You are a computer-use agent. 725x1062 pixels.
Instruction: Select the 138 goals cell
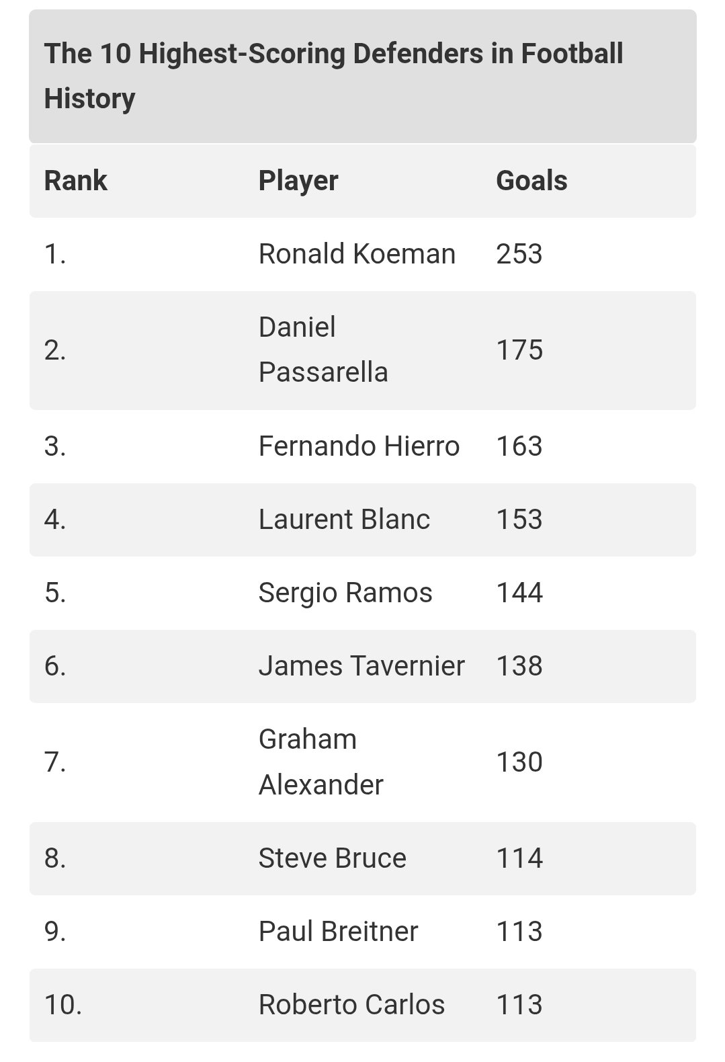coord(519,666)
